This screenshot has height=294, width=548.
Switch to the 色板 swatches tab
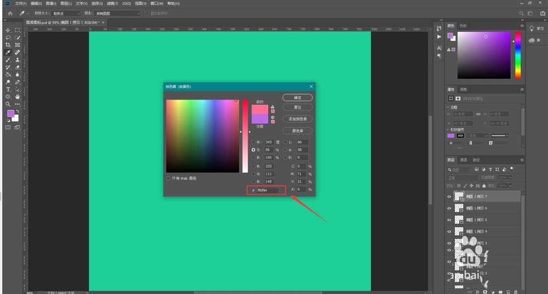[x=463, y=26]
